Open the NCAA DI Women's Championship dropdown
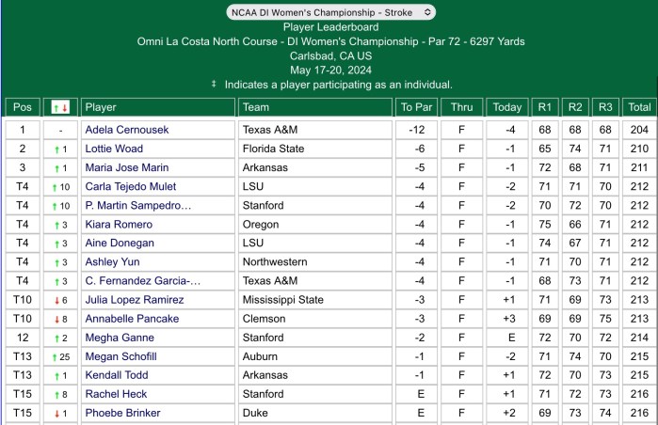 click(x=329, y=12)
